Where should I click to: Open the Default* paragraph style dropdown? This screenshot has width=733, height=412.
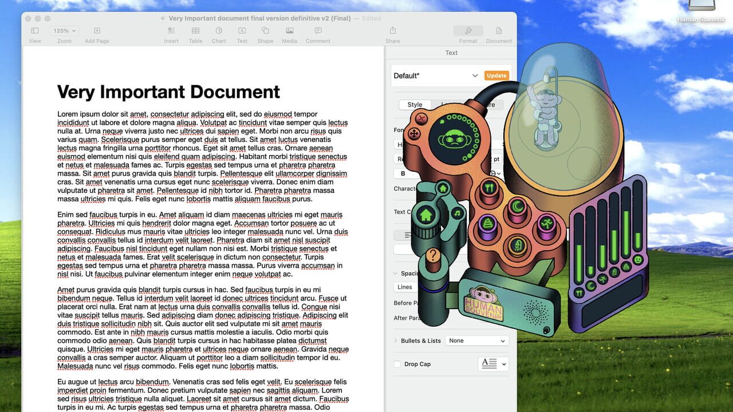(436, 76)
